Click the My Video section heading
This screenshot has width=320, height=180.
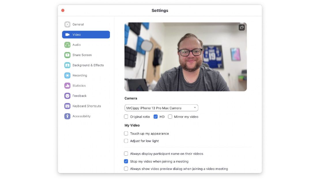tap(132, 125)
